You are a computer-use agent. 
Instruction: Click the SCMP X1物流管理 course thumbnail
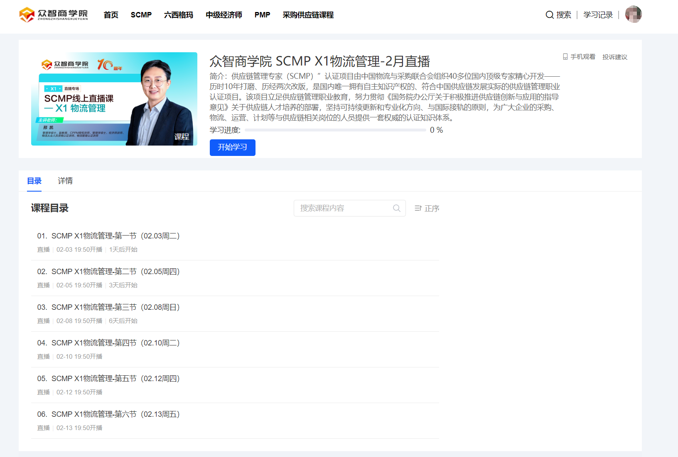(114, 99)
